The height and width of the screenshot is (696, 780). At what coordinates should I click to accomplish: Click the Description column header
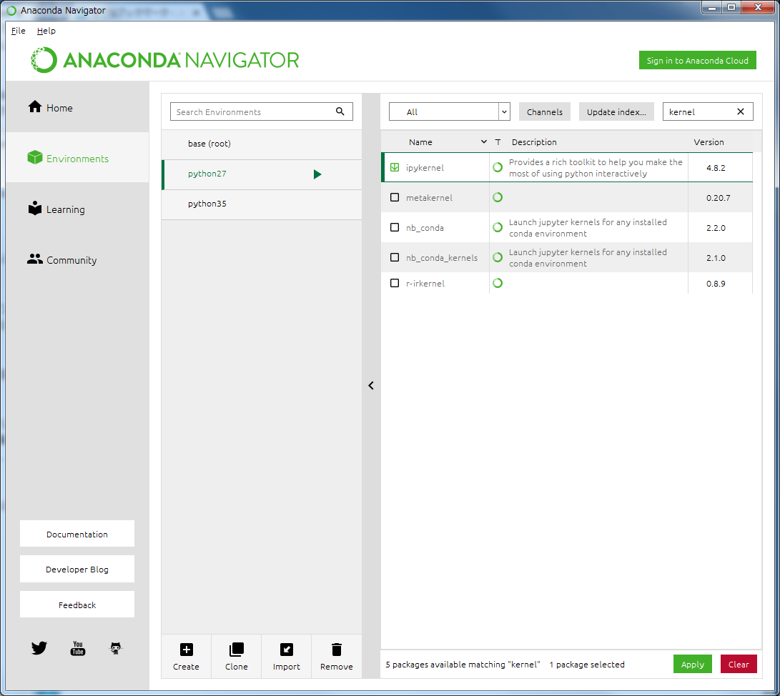(534, 141)
